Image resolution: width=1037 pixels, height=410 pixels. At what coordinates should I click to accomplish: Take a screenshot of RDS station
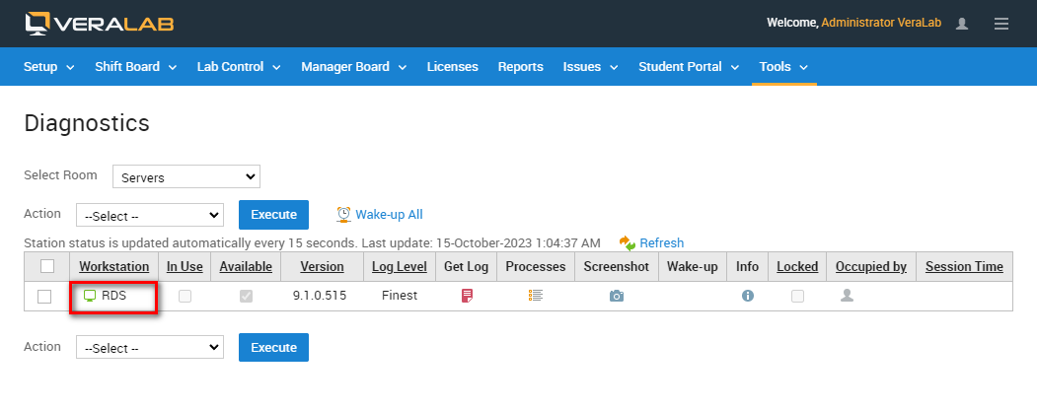pos(617,296)
